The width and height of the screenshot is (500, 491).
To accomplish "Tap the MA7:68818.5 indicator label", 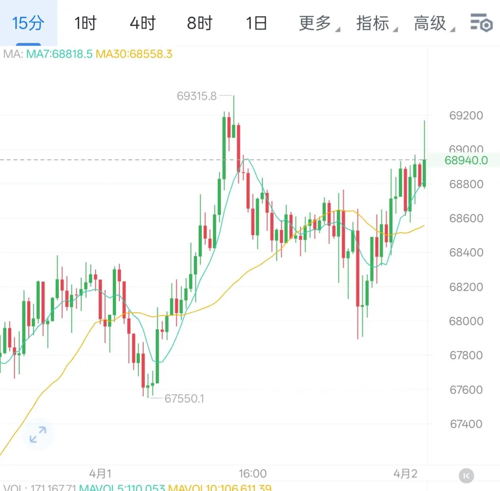I will 59,54.
